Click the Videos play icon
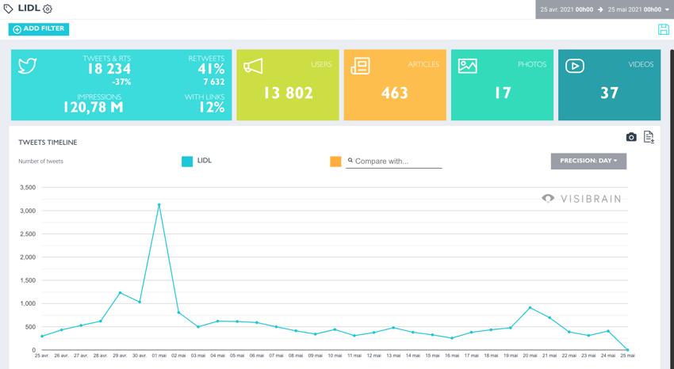The width and height of the screenshot is (674, 369). point(575,66)
